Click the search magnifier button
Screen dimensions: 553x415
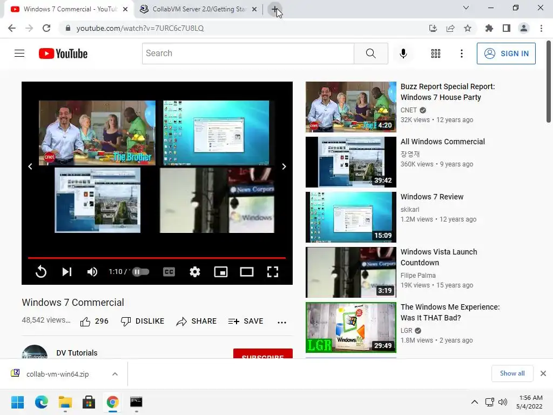click(370, 53)
